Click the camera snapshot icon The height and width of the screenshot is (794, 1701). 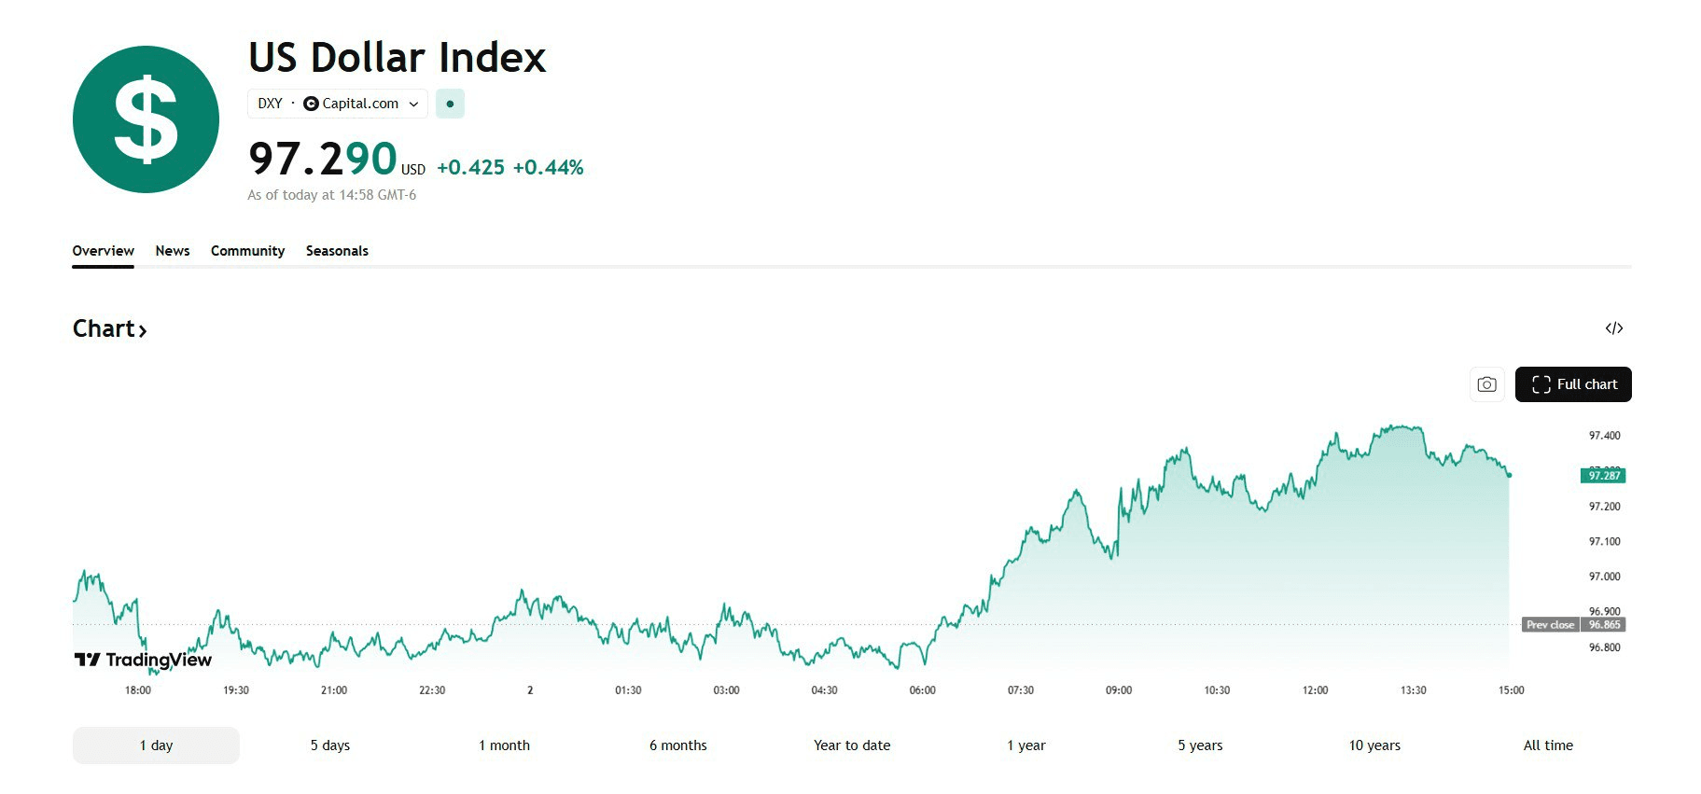1486,384
